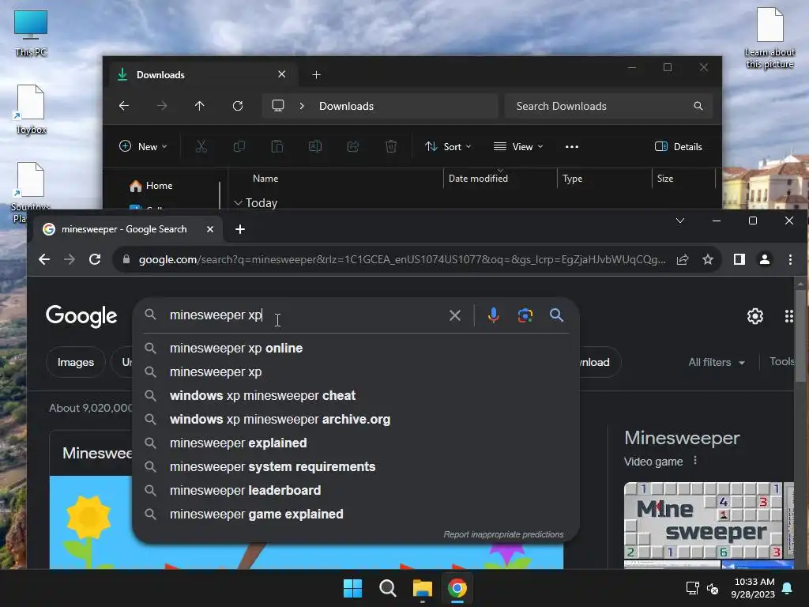The image size is (809, 607).
Task: Open more options beside Video game label
Action: [695, 461]
